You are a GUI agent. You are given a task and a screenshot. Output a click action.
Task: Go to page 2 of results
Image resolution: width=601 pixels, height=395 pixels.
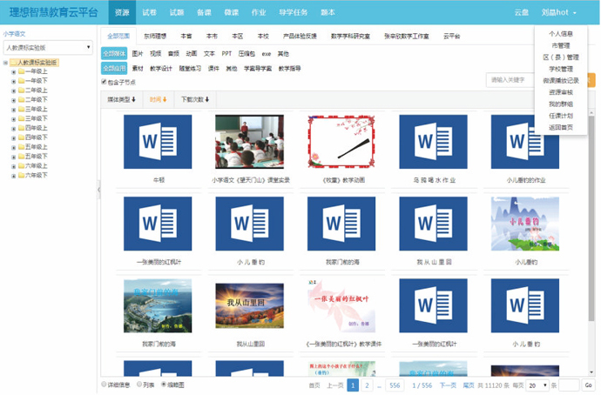[367, 385]
